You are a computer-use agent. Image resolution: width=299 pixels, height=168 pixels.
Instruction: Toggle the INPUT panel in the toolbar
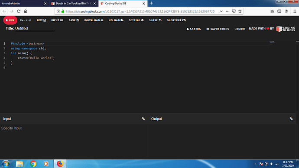coord(57,20)
